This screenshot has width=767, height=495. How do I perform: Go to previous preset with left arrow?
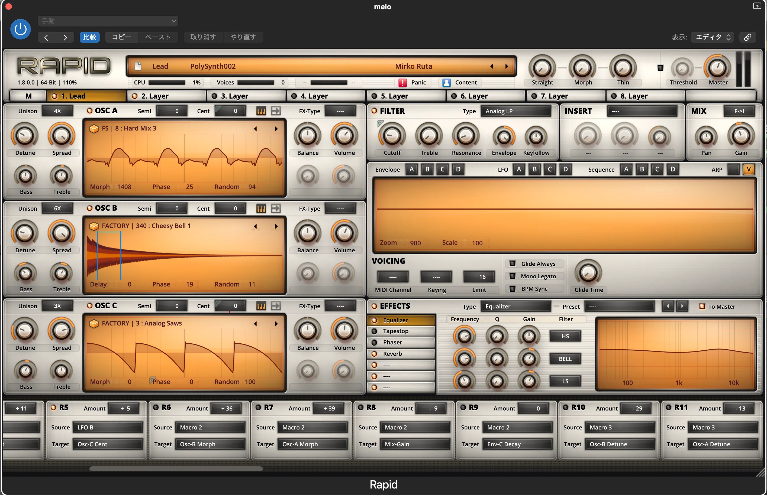[492, 66]
